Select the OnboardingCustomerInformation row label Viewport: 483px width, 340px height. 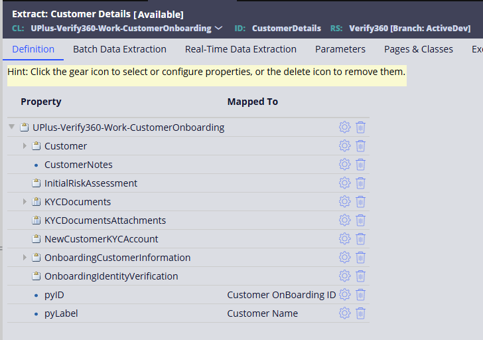[x=117, y=258]
